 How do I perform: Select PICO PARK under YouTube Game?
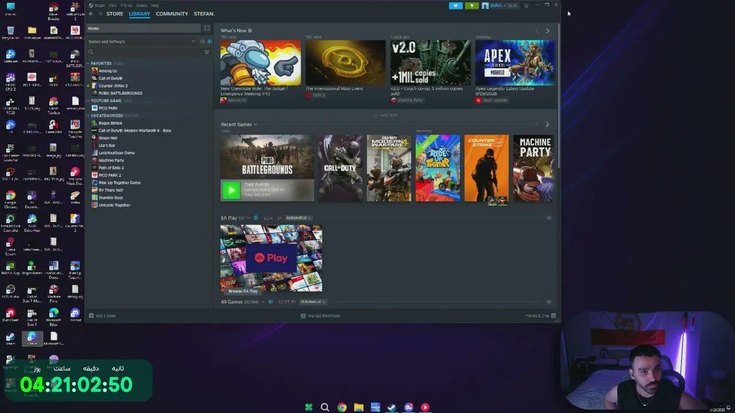108,108
